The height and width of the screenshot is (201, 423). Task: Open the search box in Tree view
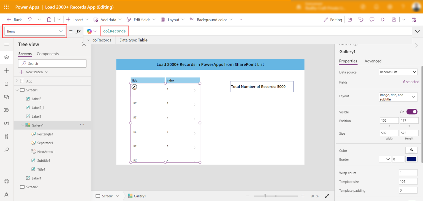coord(52,63)
